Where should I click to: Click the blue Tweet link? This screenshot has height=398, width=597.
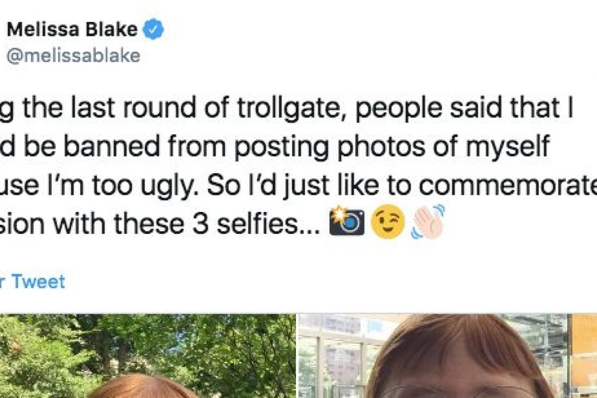(x=38, y=282)
